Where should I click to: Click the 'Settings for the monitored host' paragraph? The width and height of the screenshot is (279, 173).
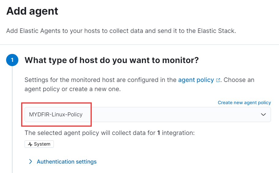tap(139, 84)
